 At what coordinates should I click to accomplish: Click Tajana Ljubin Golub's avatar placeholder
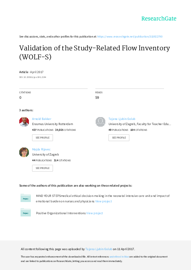click(100, 122)
